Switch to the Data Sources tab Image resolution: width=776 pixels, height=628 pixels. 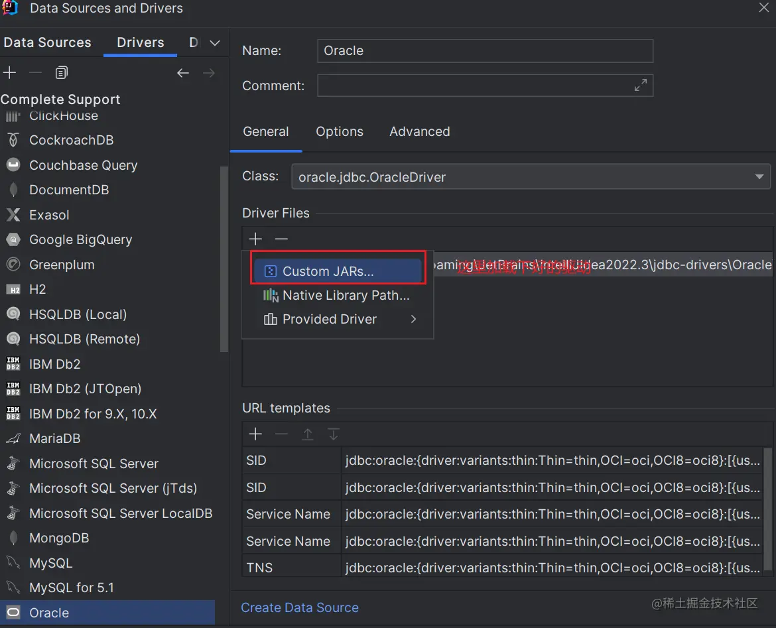pos(48,42)
